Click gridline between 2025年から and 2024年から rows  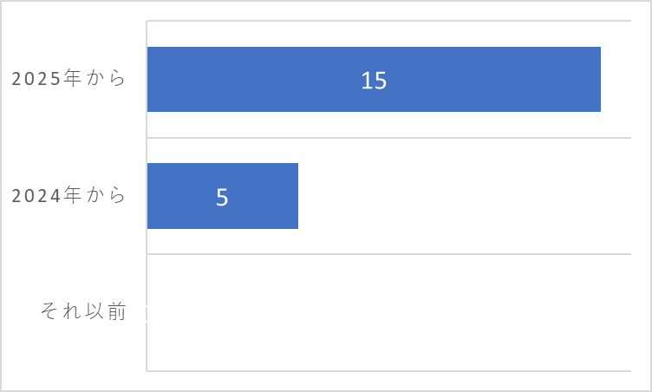point(388,137)
